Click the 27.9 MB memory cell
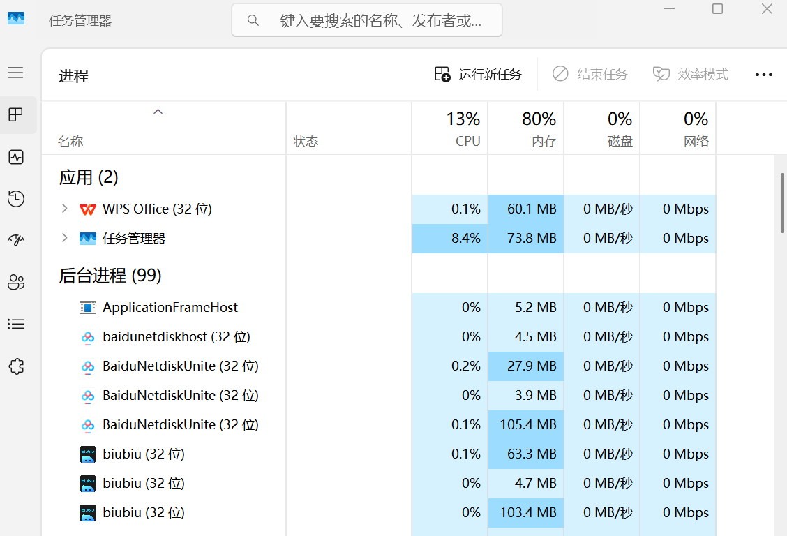Screen dimensions: 787x536 (526, 366)
